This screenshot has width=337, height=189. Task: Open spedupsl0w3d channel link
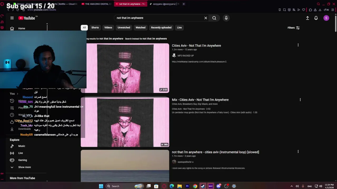185,162
